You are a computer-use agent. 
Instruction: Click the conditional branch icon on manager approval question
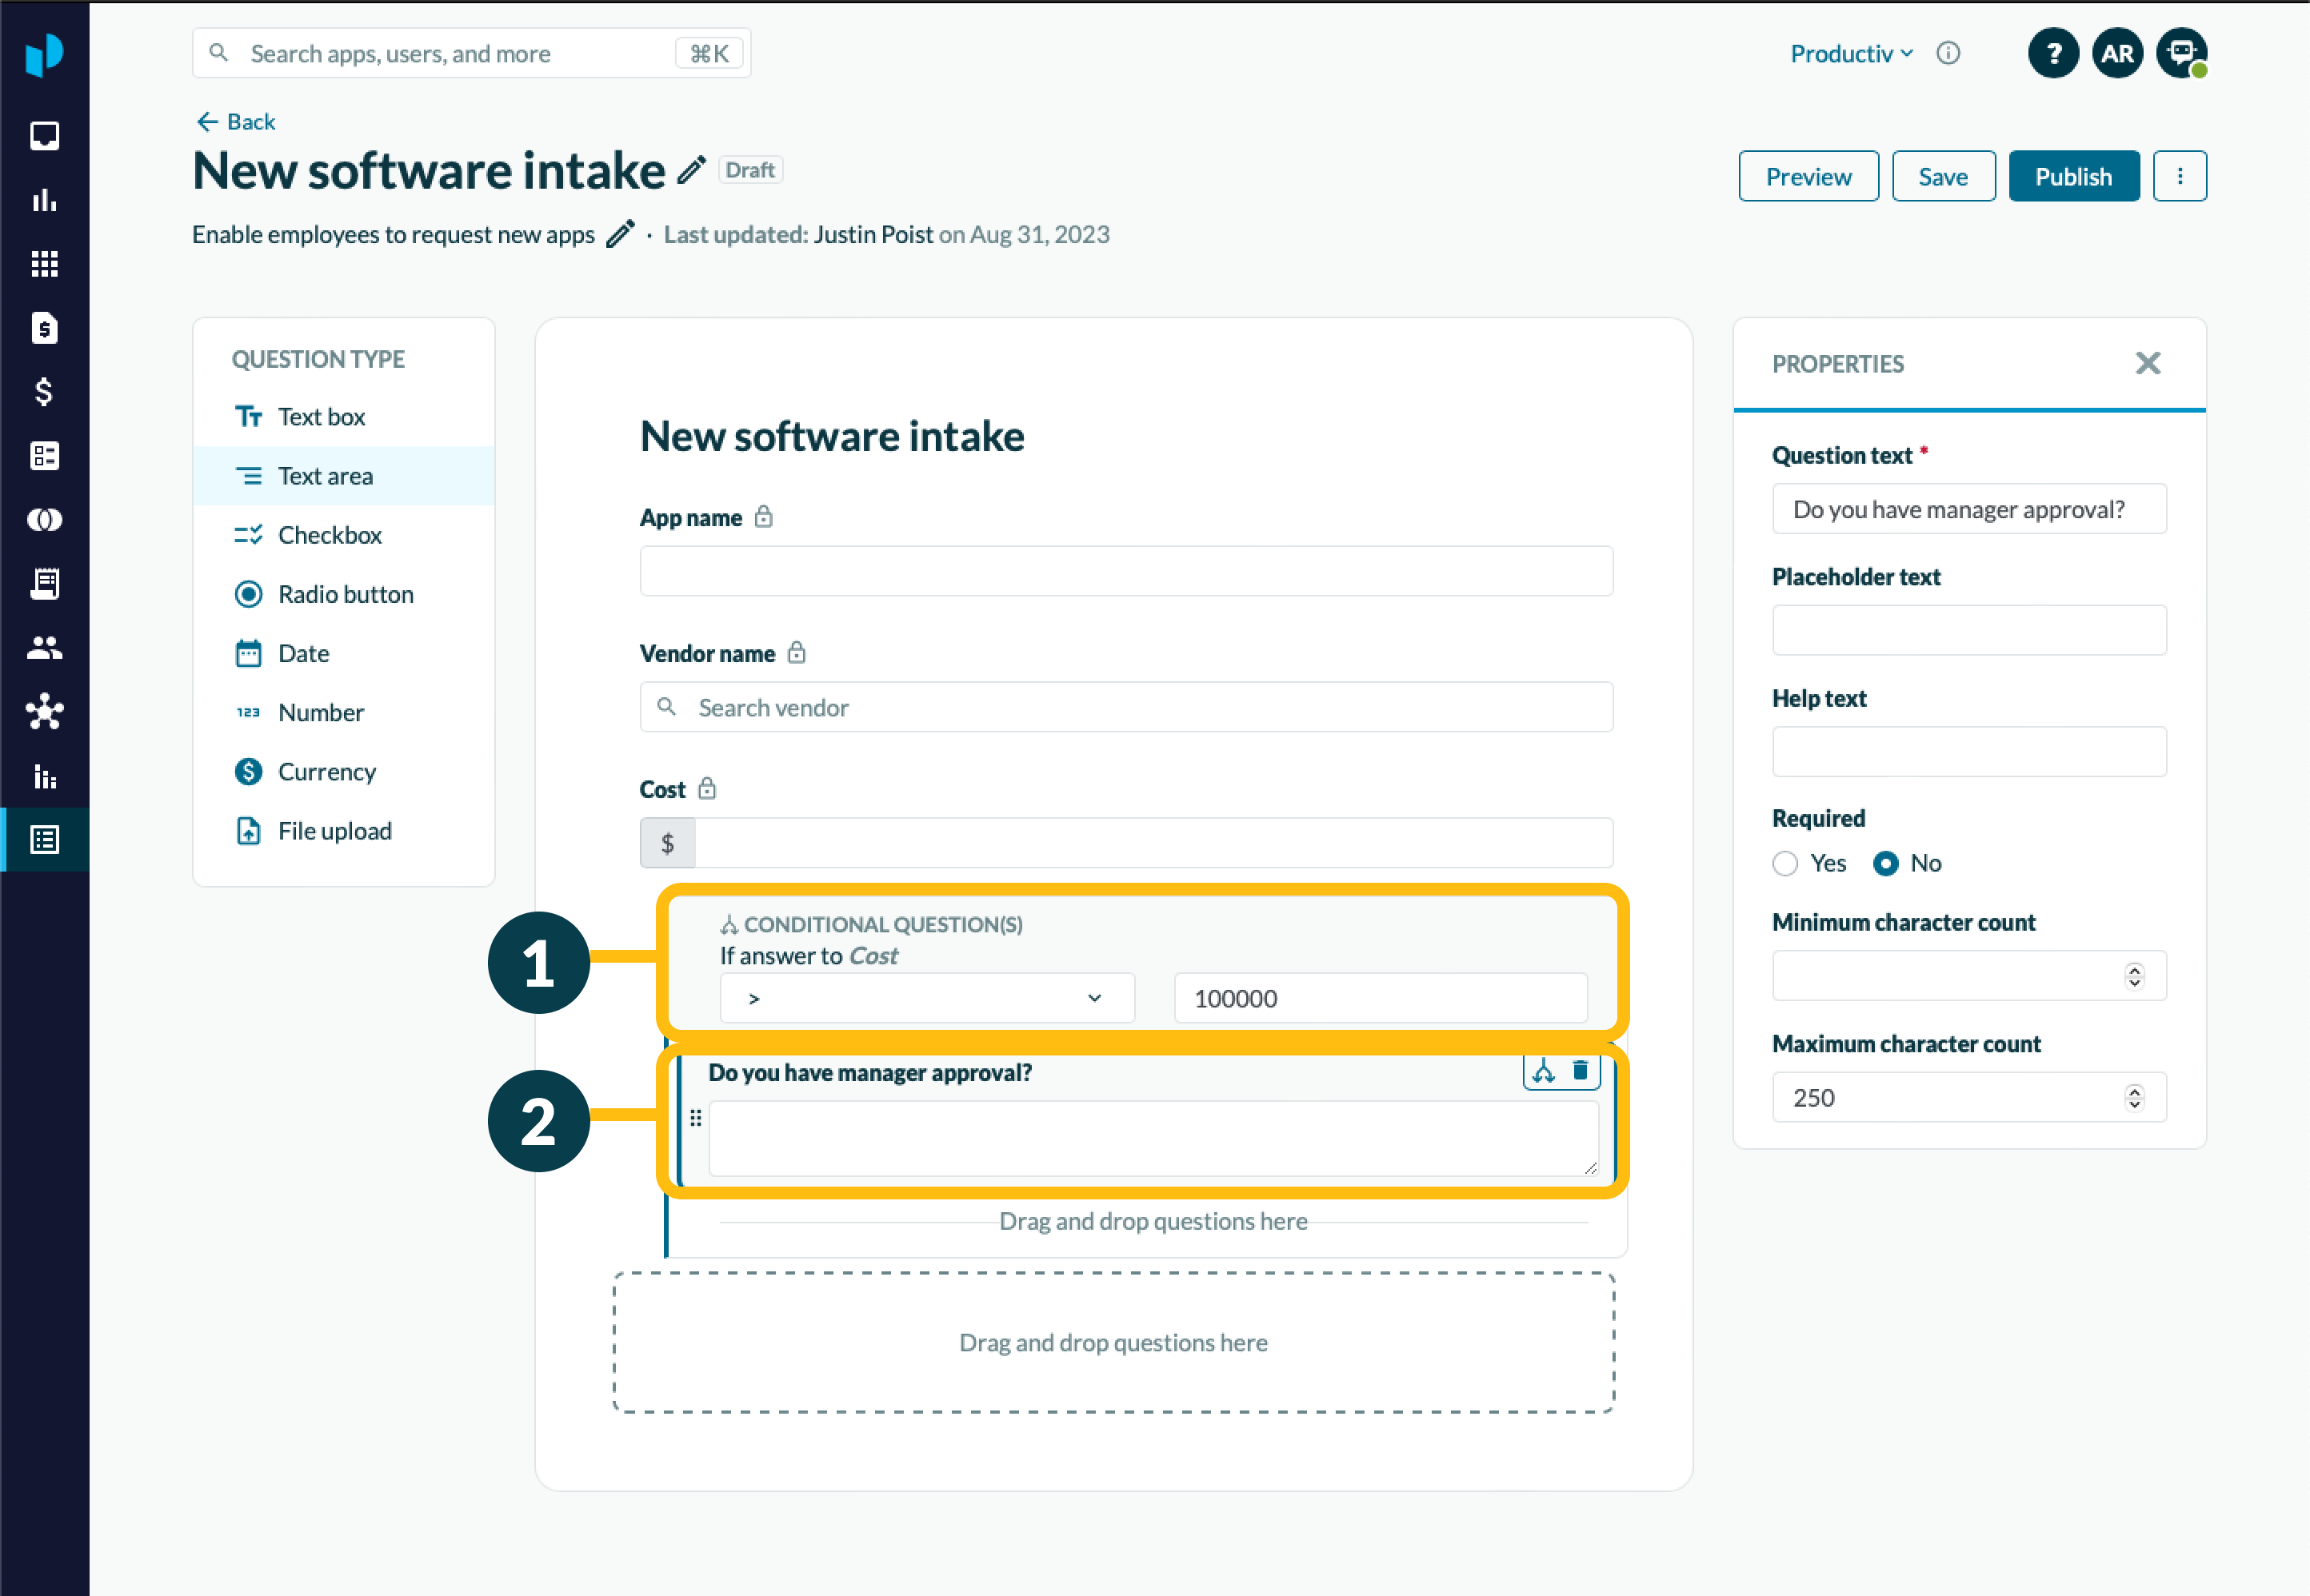[x=1544, y=1071]
